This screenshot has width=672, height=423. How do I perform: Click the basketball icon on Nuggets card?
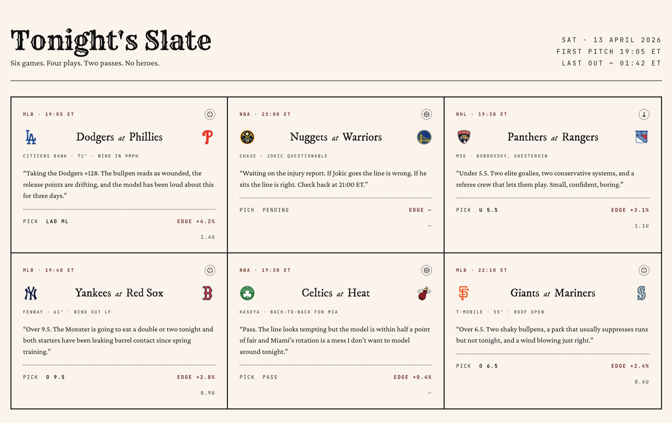[426, 114]
